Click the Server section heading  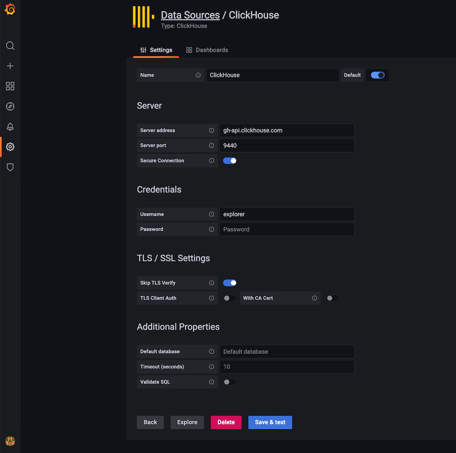coord(149,106)
